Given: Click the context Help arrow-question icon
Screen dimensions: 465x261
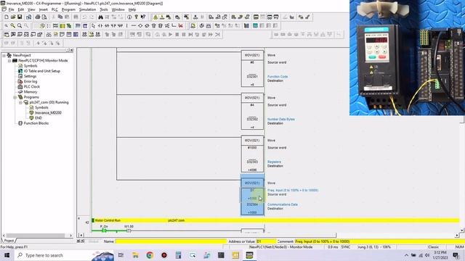Looking at the screenshot, I should click(x=143, y=17).
